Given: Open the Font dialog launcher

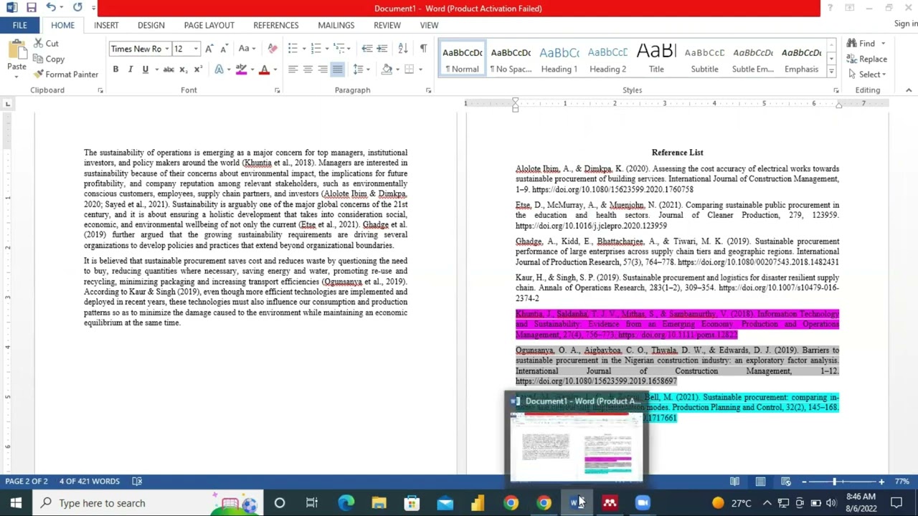Looking at the screenshot, I should point(277,90).
